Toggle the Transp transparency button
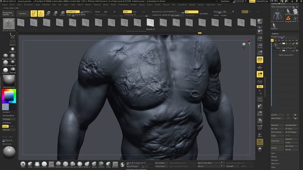This screenshot has width=303, height=170. (260, 135)
